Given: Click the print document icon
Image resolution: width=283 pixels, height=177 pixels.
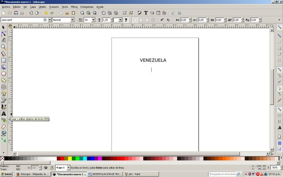Looking at the screenshot, I should pyautogui.click(x=22, y=13).
